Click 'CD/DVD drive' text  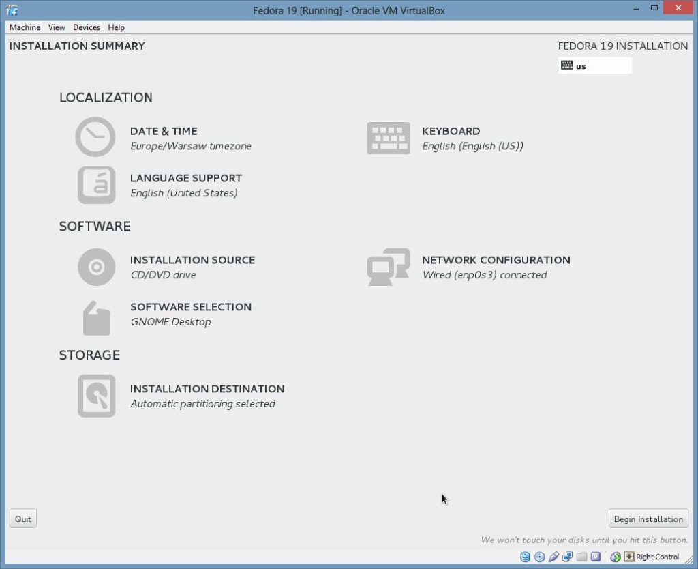pos(163,275)
